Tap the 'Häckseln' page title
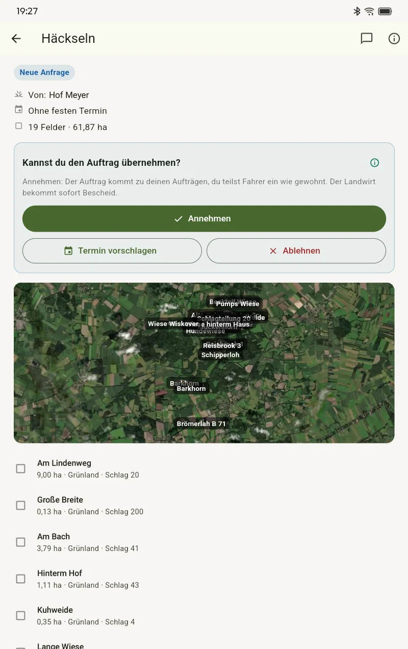The width and height of the screenshot is (408, 649). click(x=68, y=38)
